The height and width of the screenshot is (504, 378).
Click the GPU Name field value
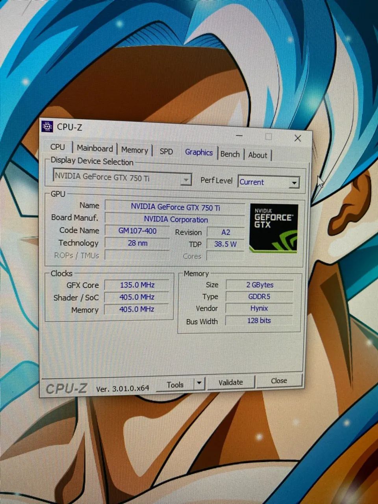175,207
